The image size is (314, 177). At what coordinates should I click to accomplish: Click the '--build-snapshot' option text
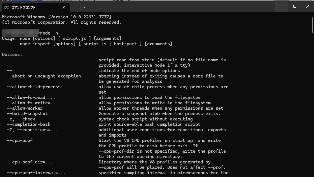point(27,114)
